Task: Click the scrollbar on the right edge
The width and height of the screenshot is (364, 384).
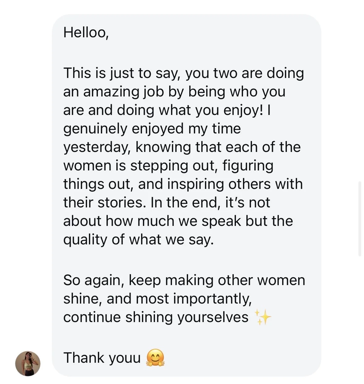Action: coord(359,219)
